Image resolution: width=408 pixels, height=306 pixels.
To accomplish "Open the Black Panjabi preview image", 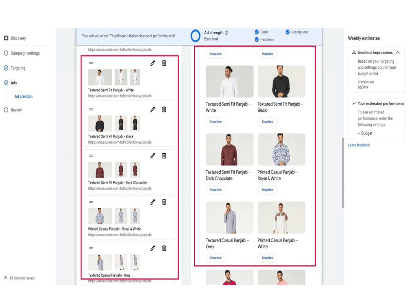I will pyautogui.click(x=281, y=82).
